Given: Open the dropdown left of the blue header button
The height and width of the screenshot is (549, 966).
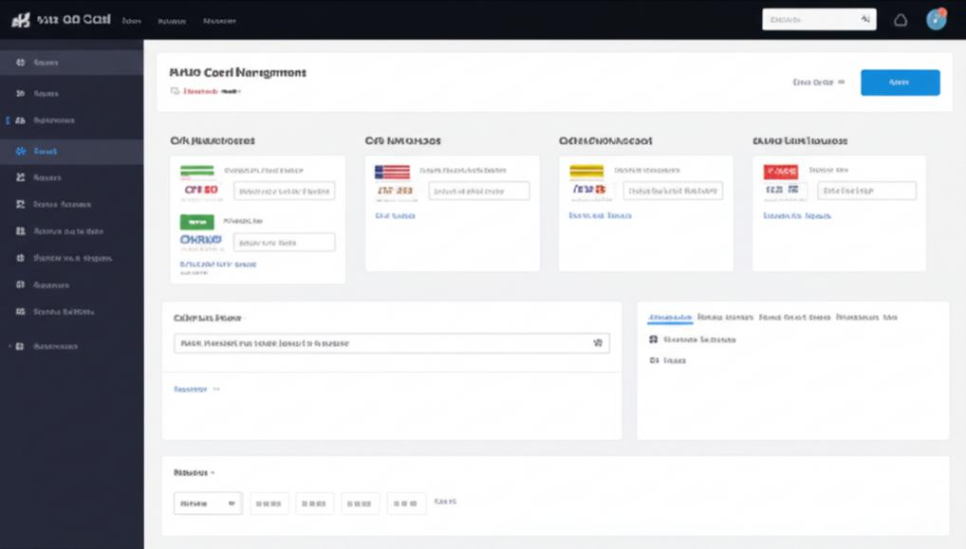Looking at the screenshot, I should [818, 82].
